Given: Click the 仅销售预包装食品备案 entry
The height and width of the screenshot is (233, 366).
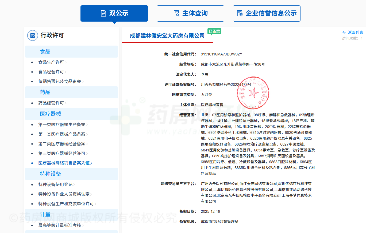Looking at the screenshot, I should click(60, 82).
